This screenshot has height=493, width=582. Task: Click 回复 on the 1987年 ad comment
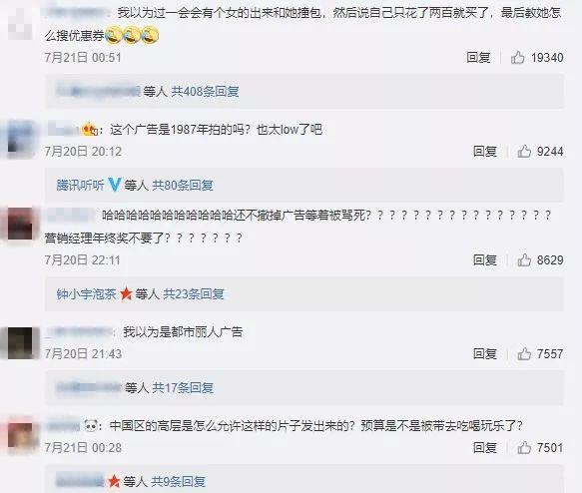485,152
